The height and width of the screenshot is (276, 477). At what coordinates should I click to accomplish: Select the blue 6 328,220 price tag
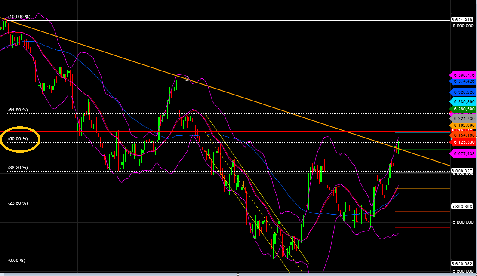click(x=463, y=92)
